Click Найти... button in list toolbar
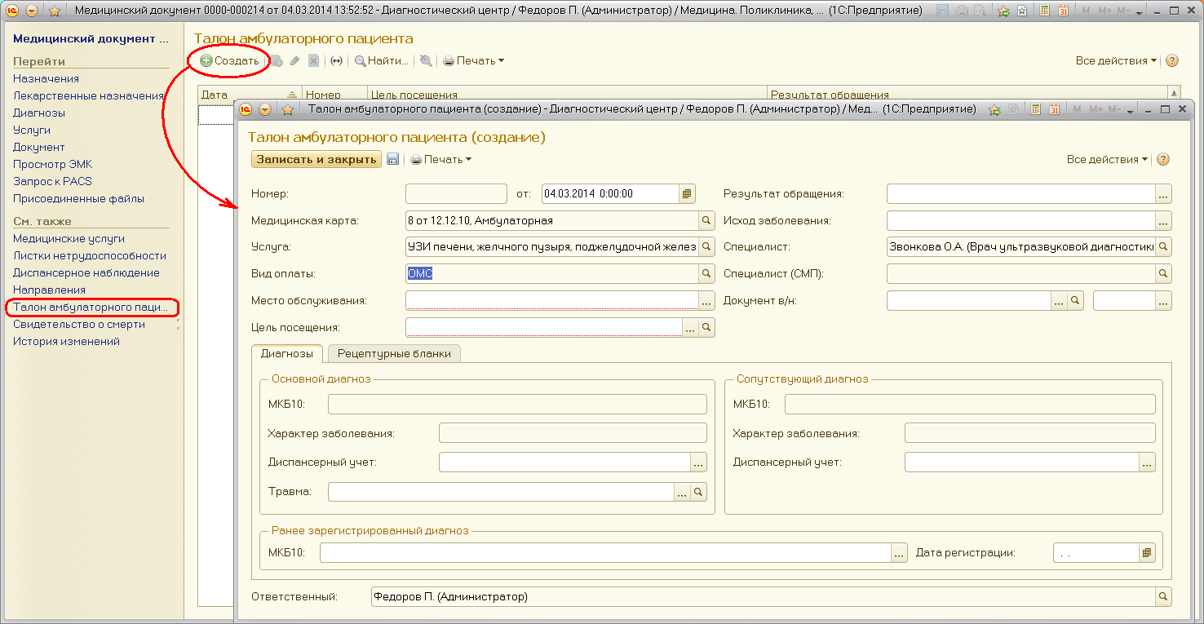The image size is (1204, 624). point(382,61)
